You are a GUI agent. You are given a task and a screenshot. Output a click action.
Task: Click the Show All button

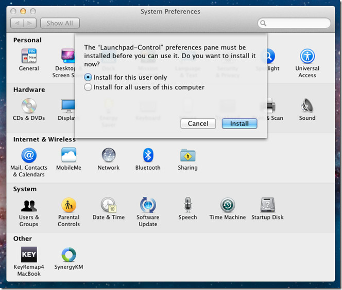tap(60, 23)
